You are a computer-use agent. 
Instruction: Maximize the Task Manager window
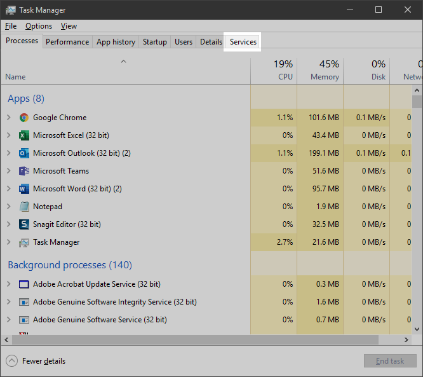tap(379, 10)
